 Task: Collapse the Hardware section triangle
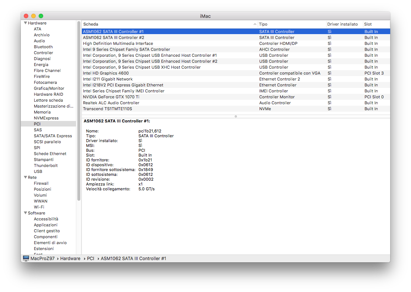click(x=25, y=23)
